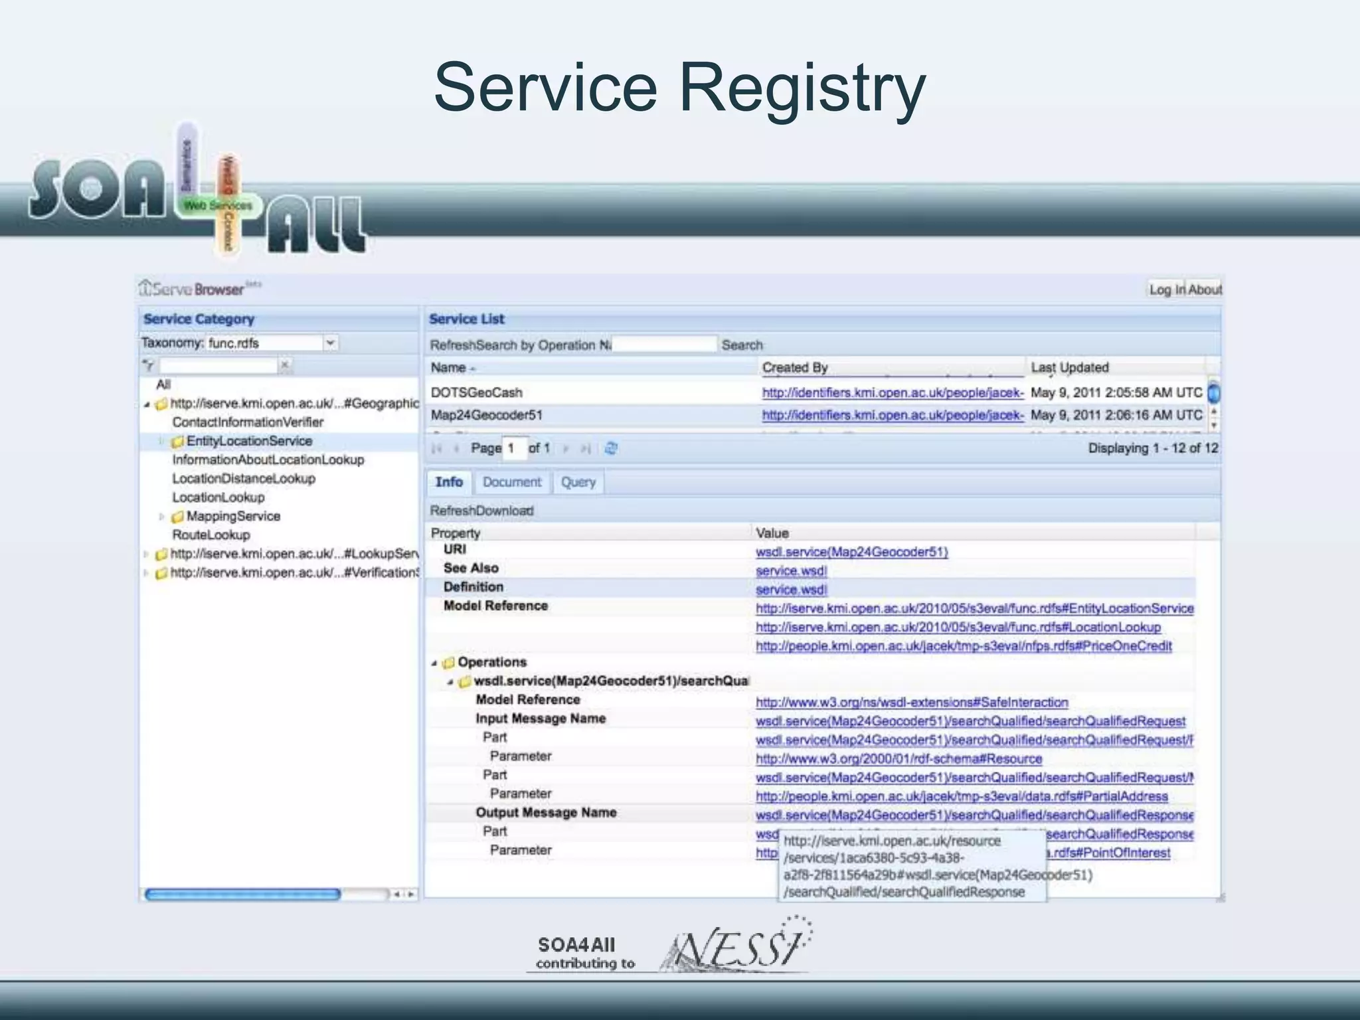Go to the previous page icon

456,449
